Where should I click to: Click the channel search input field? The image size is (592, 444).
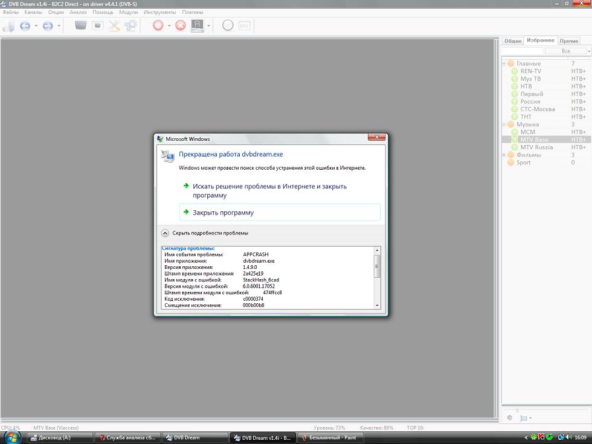point(522,51)
